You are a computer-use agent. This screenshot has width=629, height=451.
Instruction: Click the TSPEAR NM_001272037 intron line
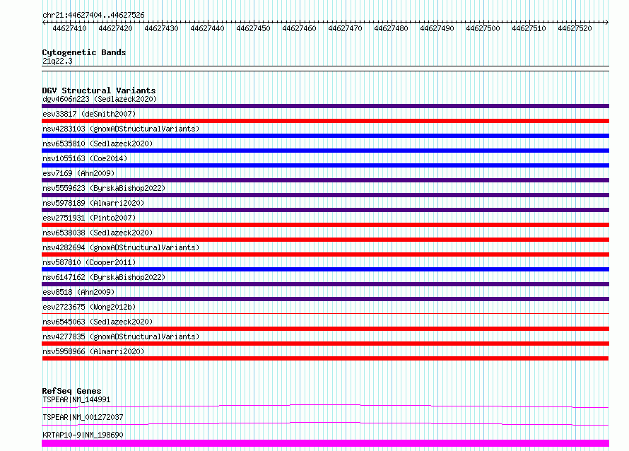tap(325, 423)
